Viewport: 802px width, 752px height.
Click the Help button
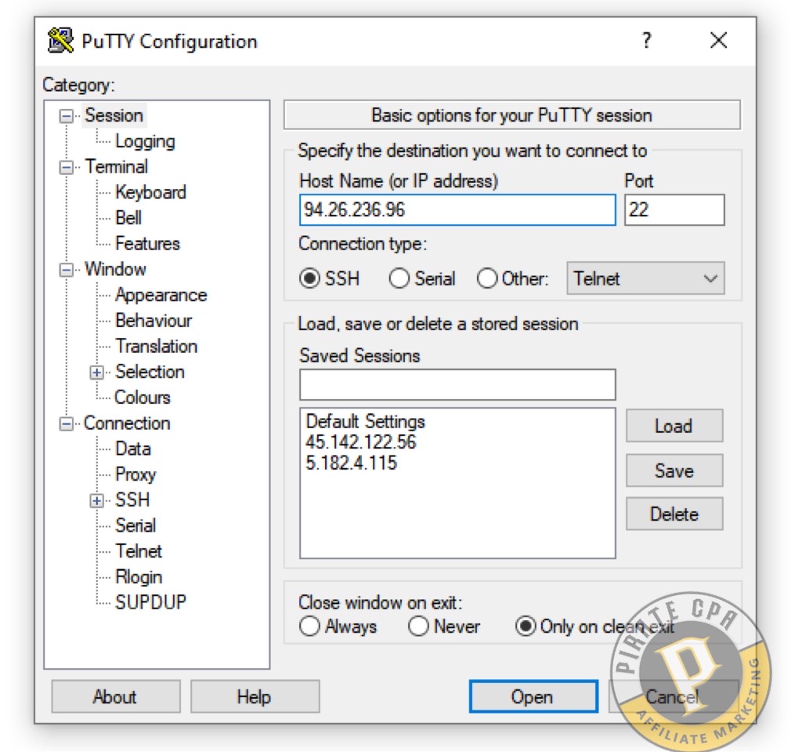[x=255, y=696]
